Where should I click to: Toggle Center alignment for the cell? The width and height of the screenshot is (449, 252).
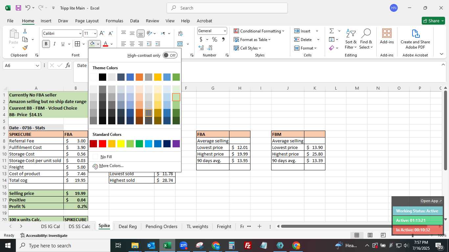(x=132, y=44)
